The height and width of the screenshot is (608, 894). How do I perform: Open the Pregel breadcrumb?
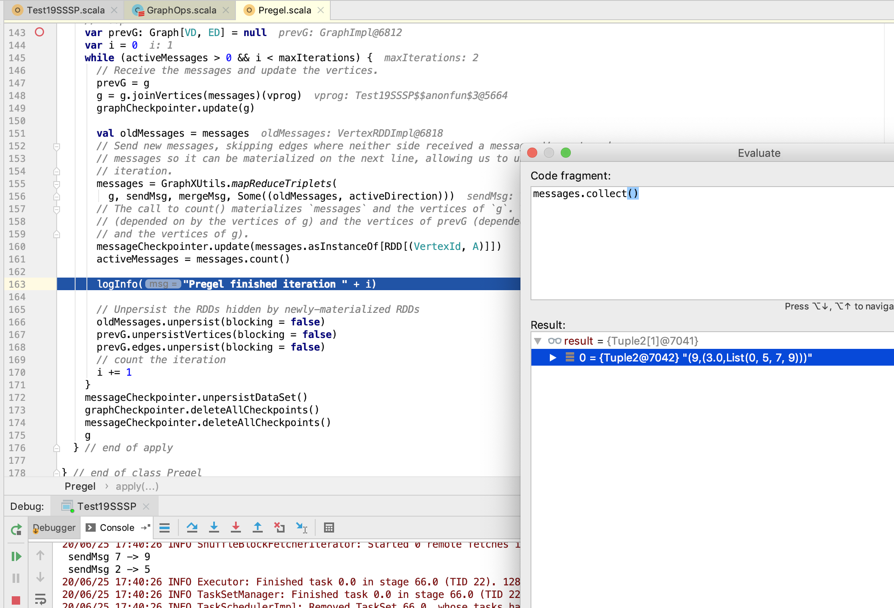pyautogui.click(x=80, y=486)
